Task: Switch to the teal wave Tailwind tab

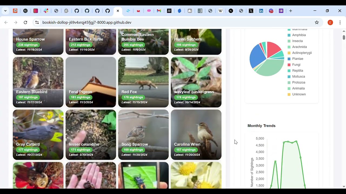Action: 128,11
